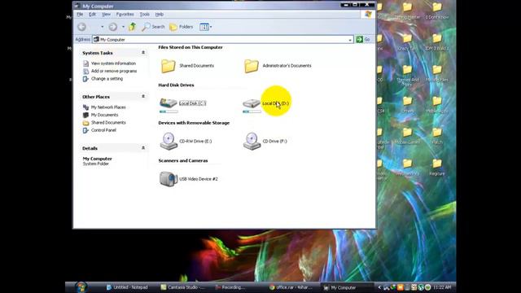Click My Computer title bar icon
The image size is (521, 293).
point(77,6)
